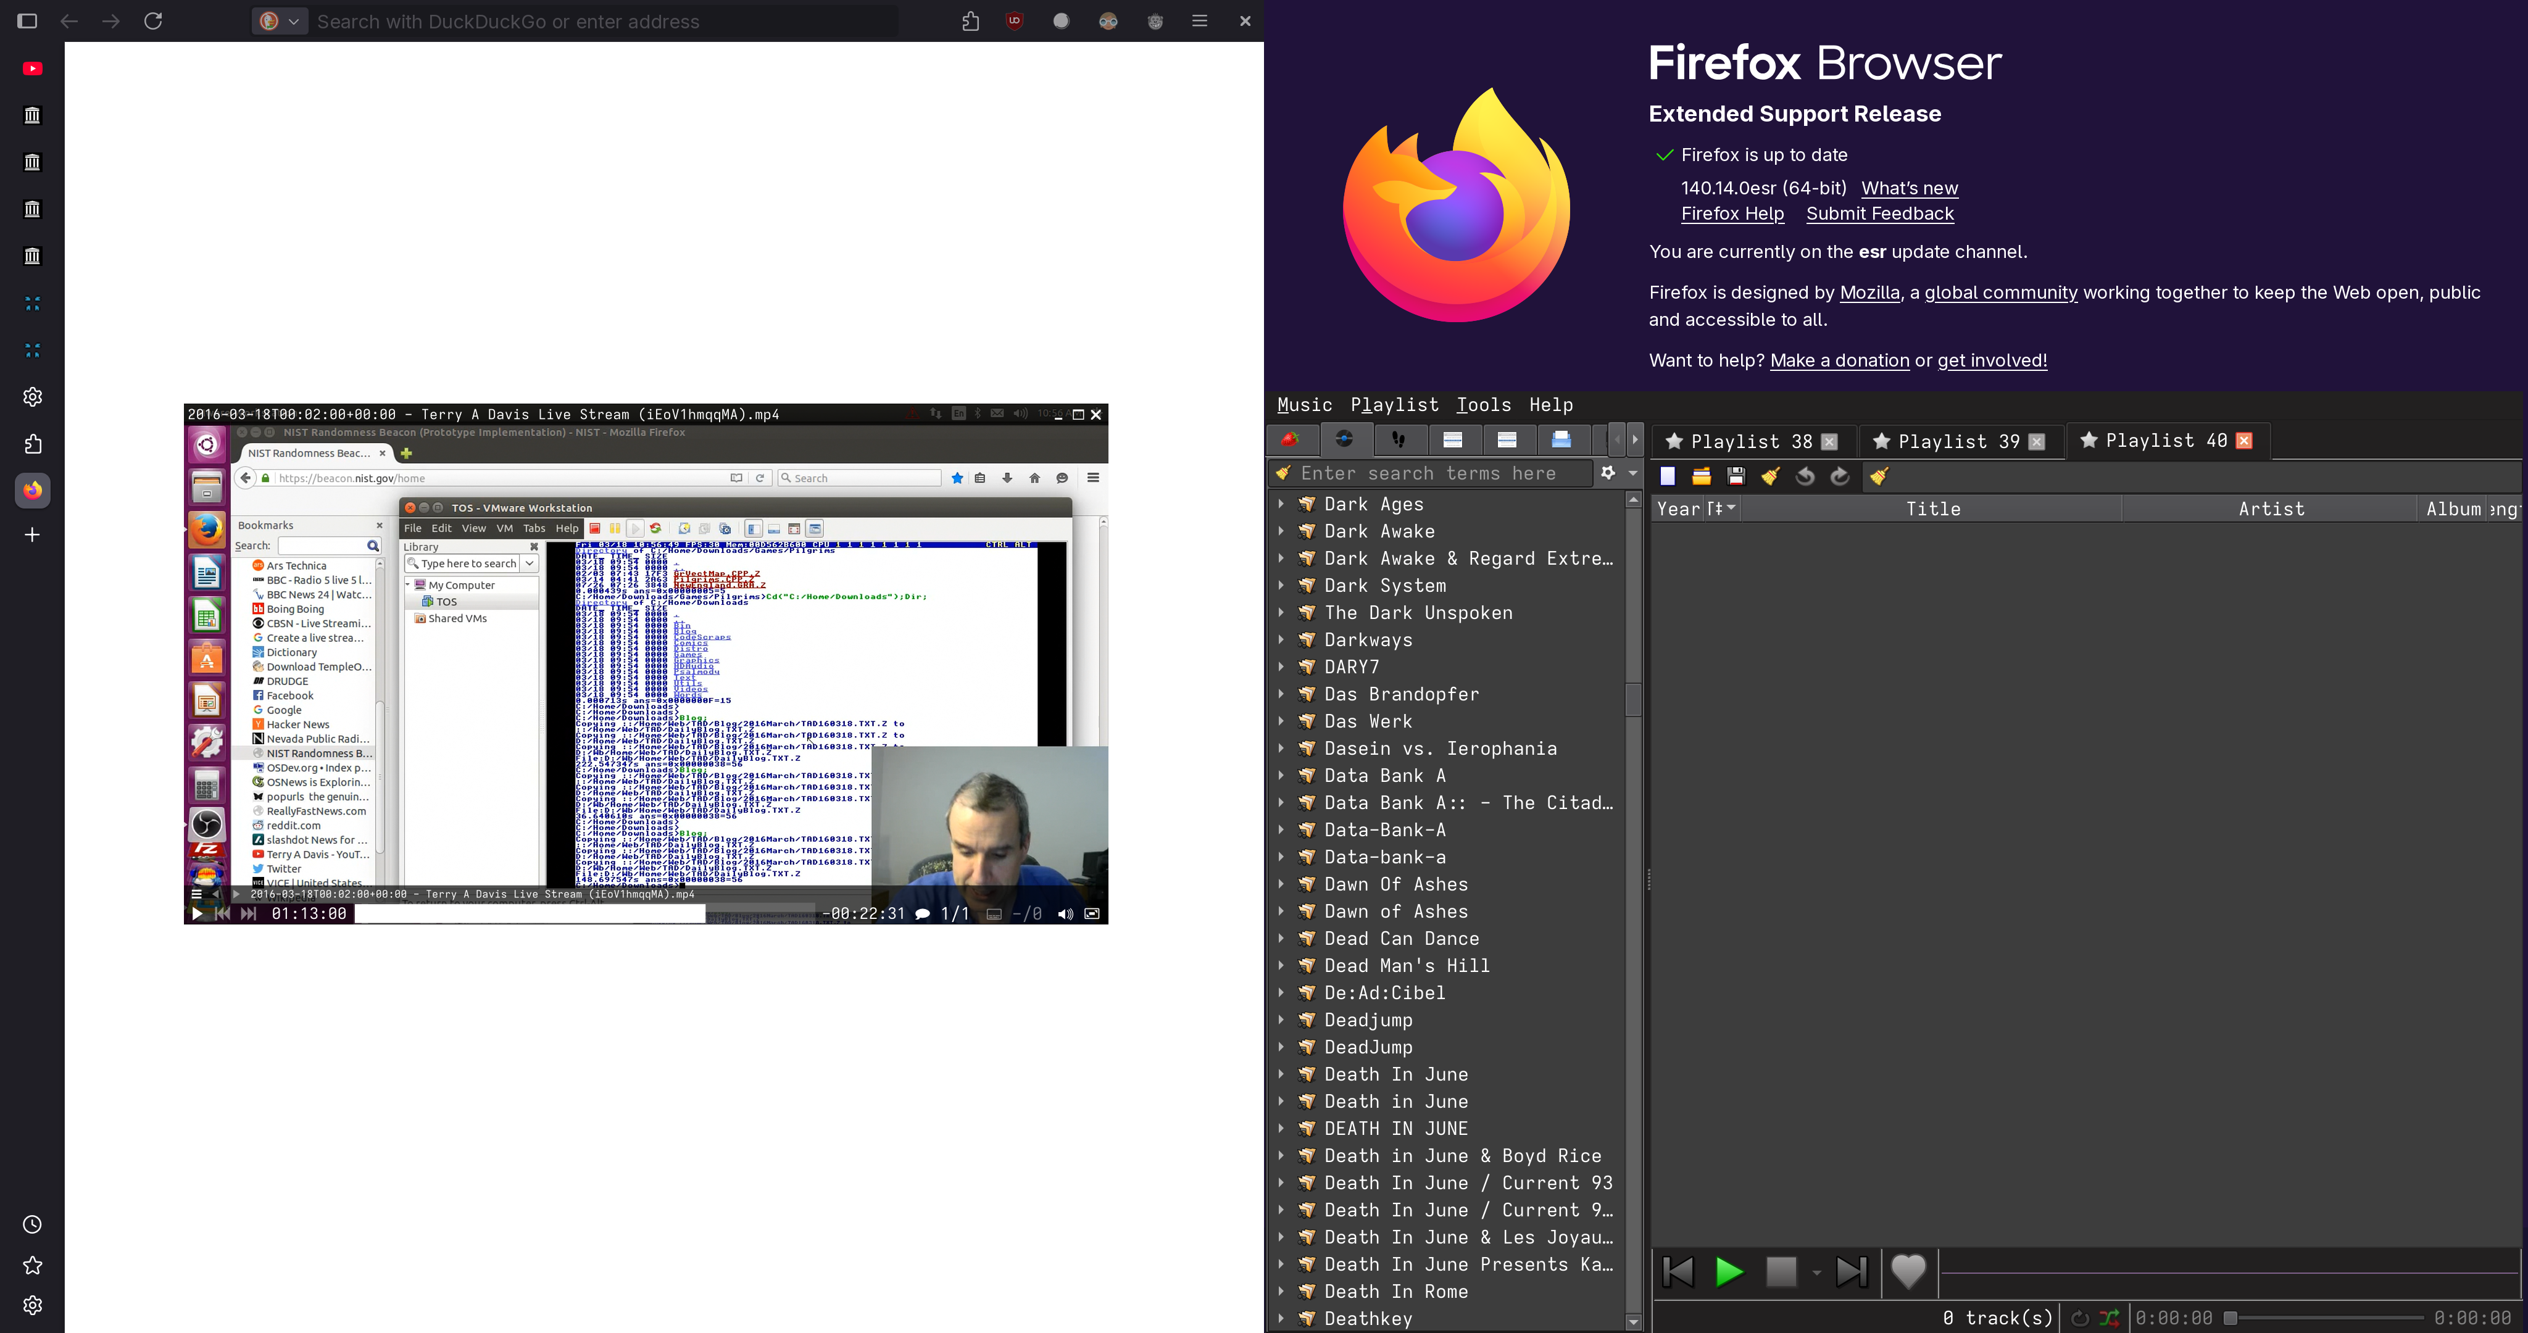Expand the De:Ad:Cibel artist node
Screen dimensions: 2528x1333
coord(1281,992)
